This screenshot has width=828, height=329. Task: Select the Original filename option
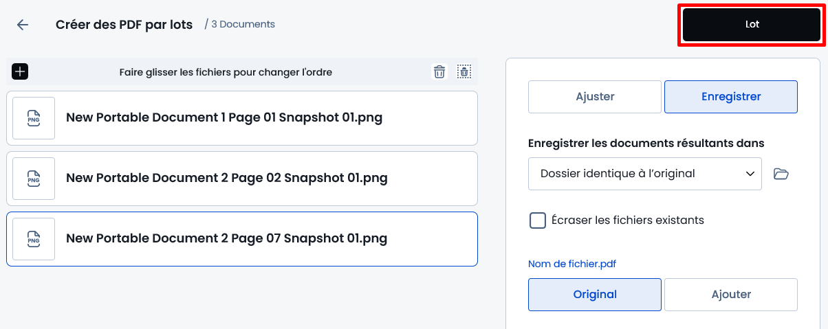coord(595,295)
